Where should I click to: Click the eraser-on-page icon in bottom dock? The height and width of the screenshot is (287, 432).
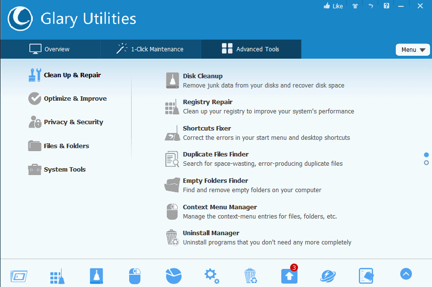coord(366,276)
